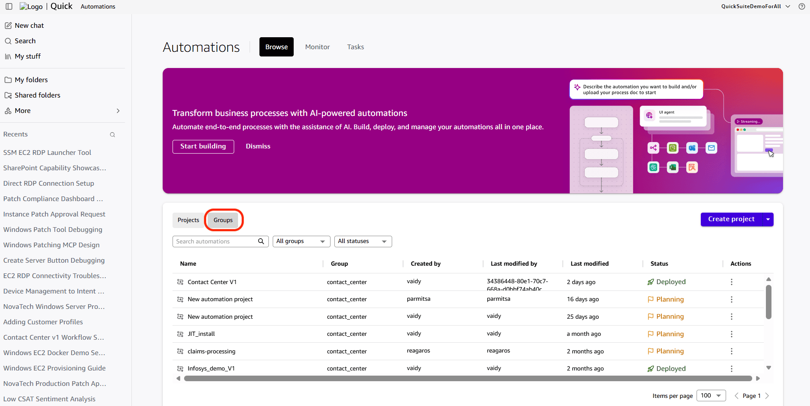Click the search automations magnifier icon
810x406 pixels.
261,241
